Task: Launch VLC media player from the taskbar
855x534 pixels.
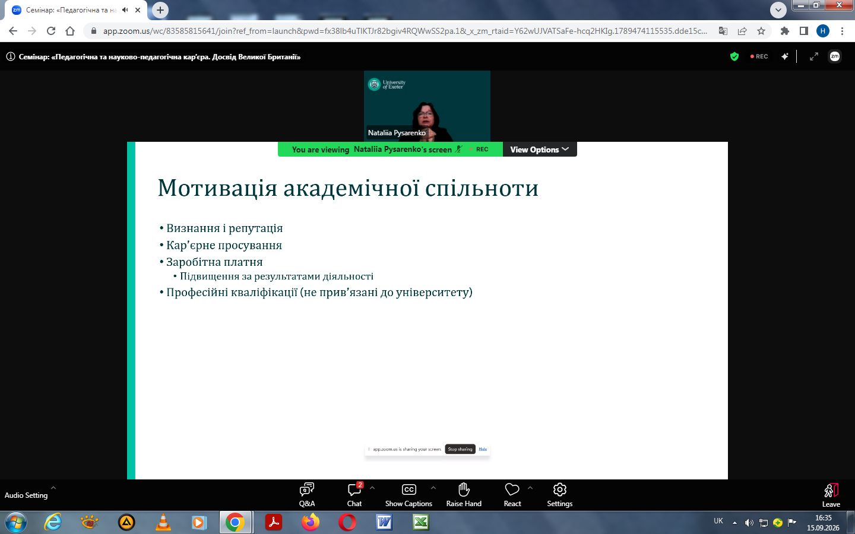Action: [x=163, y=523]
